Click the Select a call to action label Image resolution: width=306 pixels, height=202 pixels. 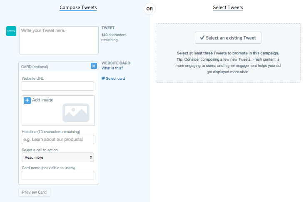(40, 150)
